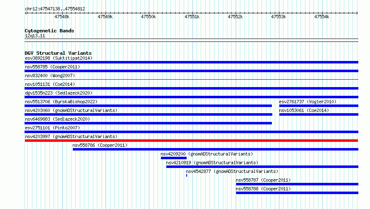Click the Cytogenetic Bands track title

click(x=49, y=31)
